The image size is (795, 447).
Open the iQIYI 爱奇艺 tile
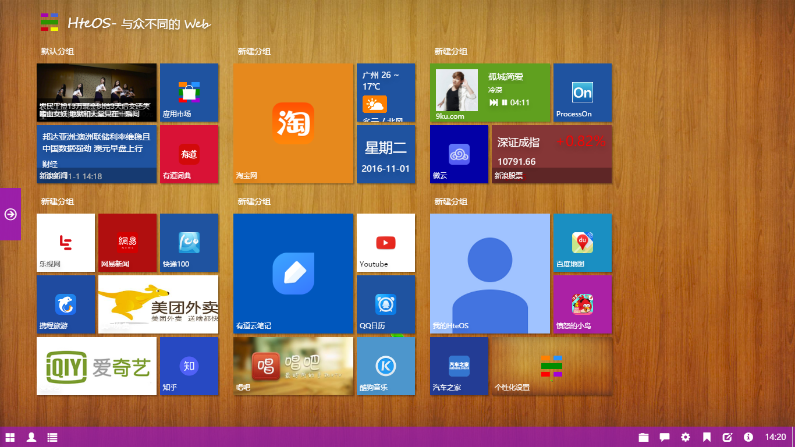pyautogui.click(x=97, y=366)
